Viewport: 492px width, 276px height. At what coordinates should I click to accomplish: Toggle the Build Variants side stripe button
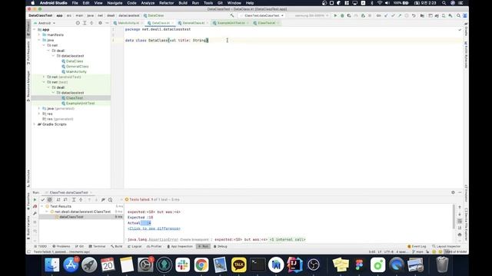(x=28, y=228)
